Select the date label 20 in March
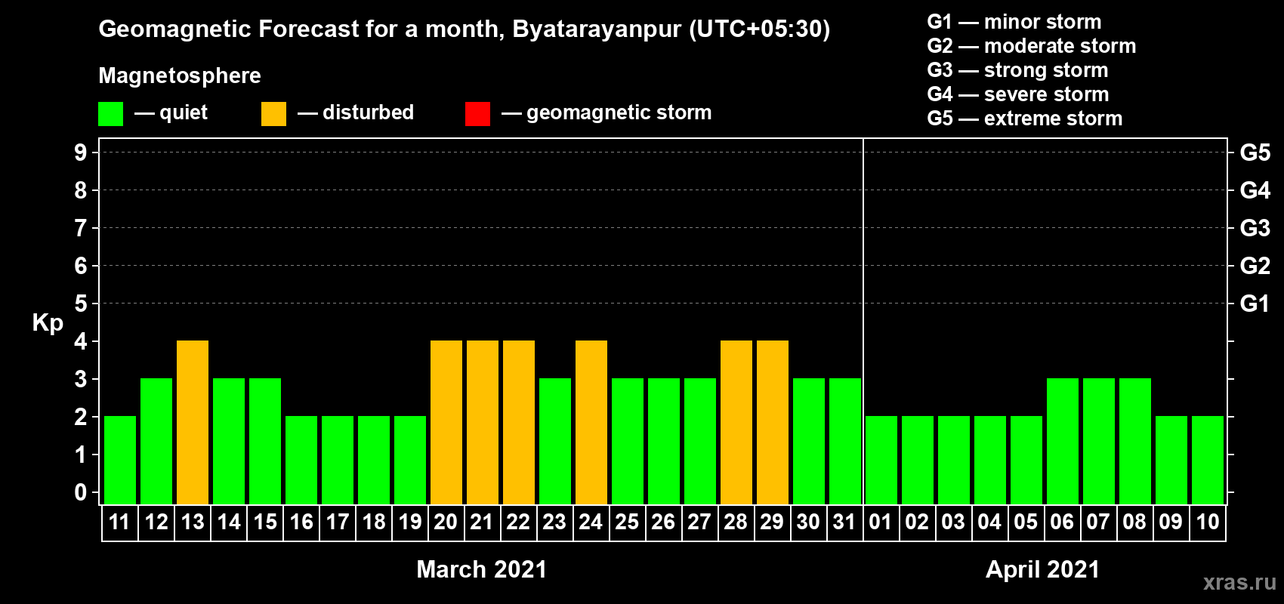The height and width of the screenshot is (604, 1284). [446, 522]
